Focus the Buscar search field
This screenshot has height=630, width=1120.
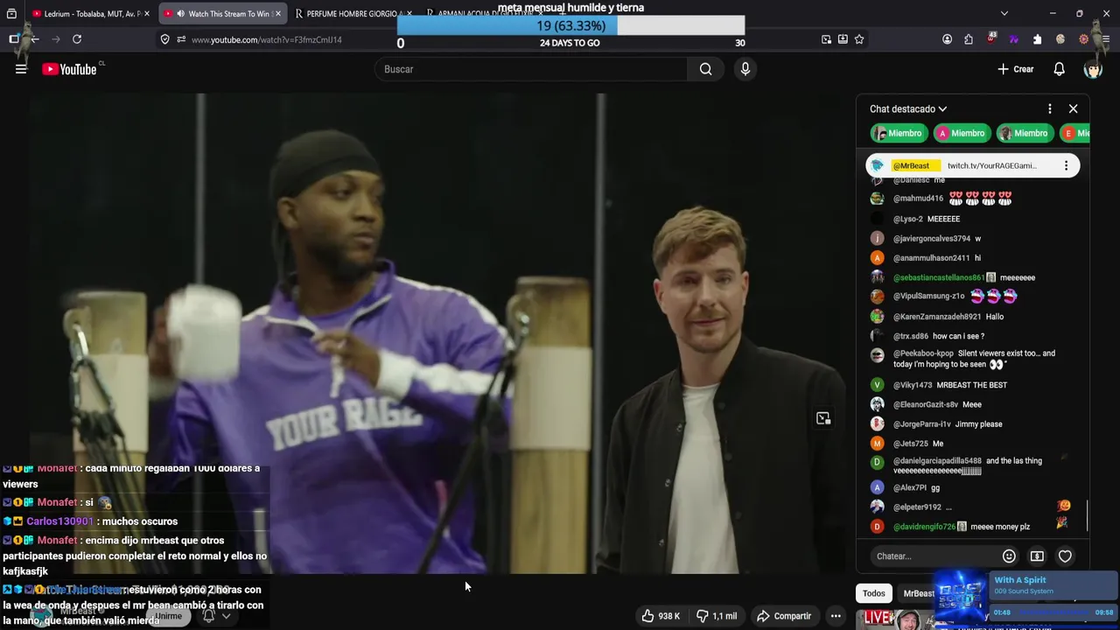(x=531, y=69)
